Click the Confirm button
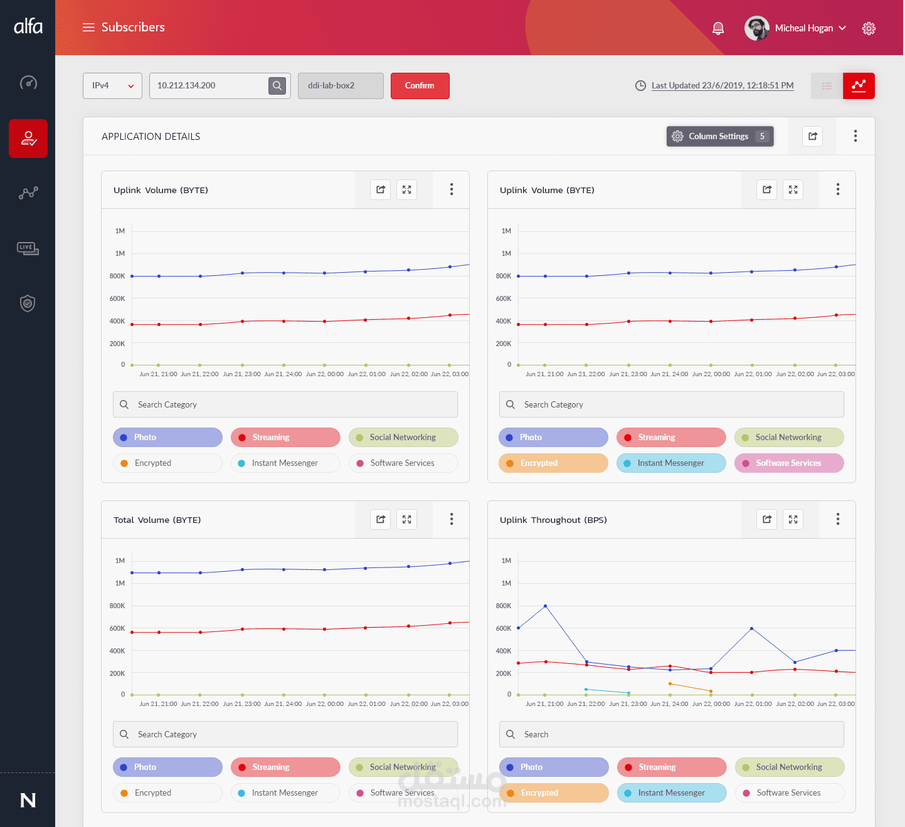The image size is (905, 827). (x=420, y=86)
